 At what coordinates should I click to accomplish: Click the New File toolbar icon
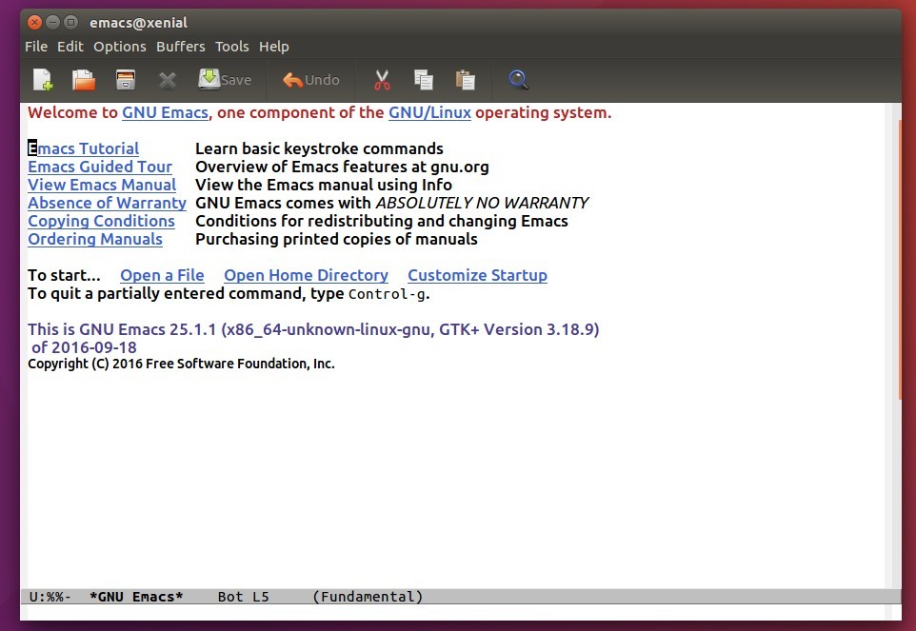coord(43,79)
